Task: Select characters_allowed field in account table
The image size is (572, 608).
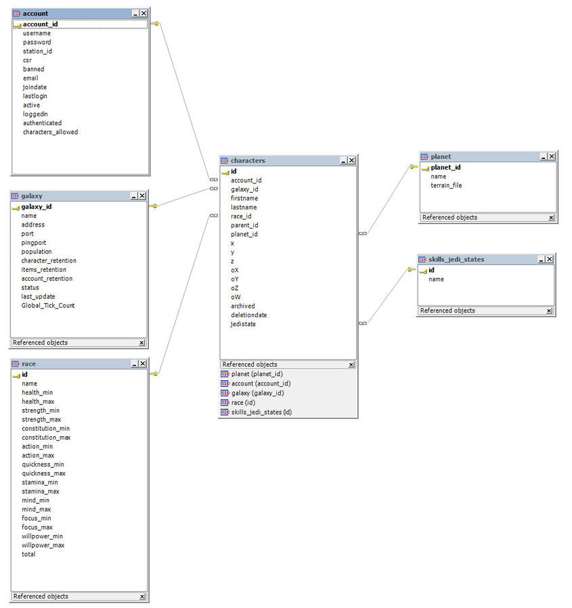Action: point(50,132)
